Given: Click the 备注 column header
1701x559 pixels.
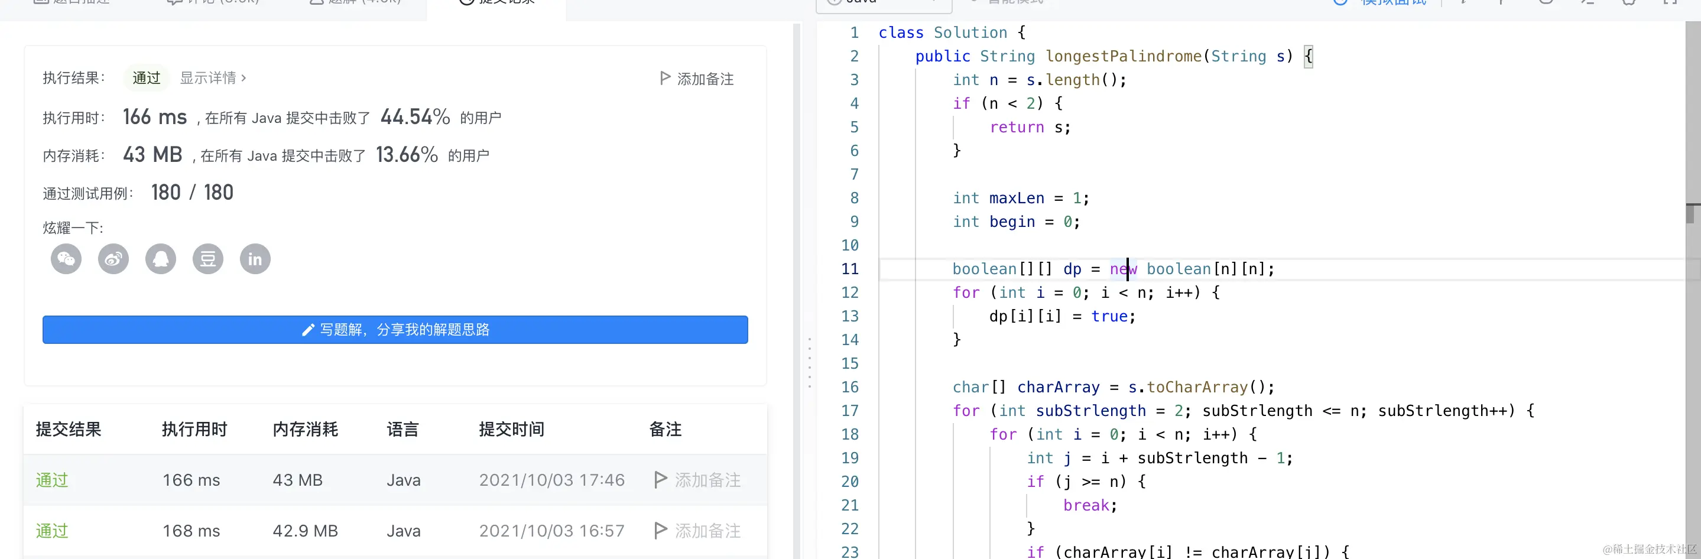Looking at the screenshot, I should click(x=666, y=430).
